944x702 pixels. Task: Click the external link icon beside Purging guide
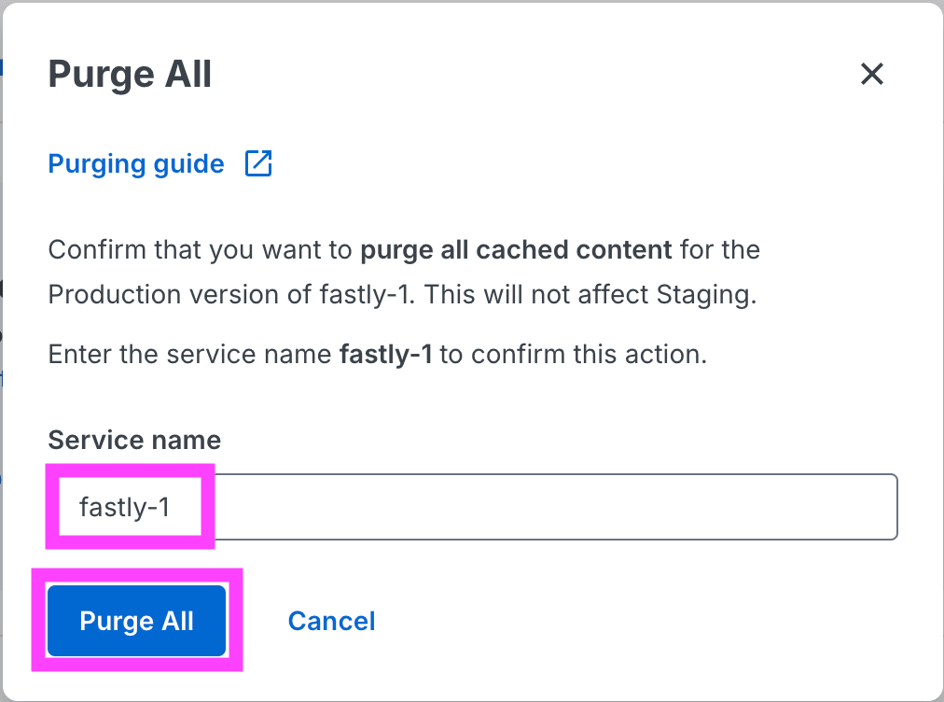258,163
